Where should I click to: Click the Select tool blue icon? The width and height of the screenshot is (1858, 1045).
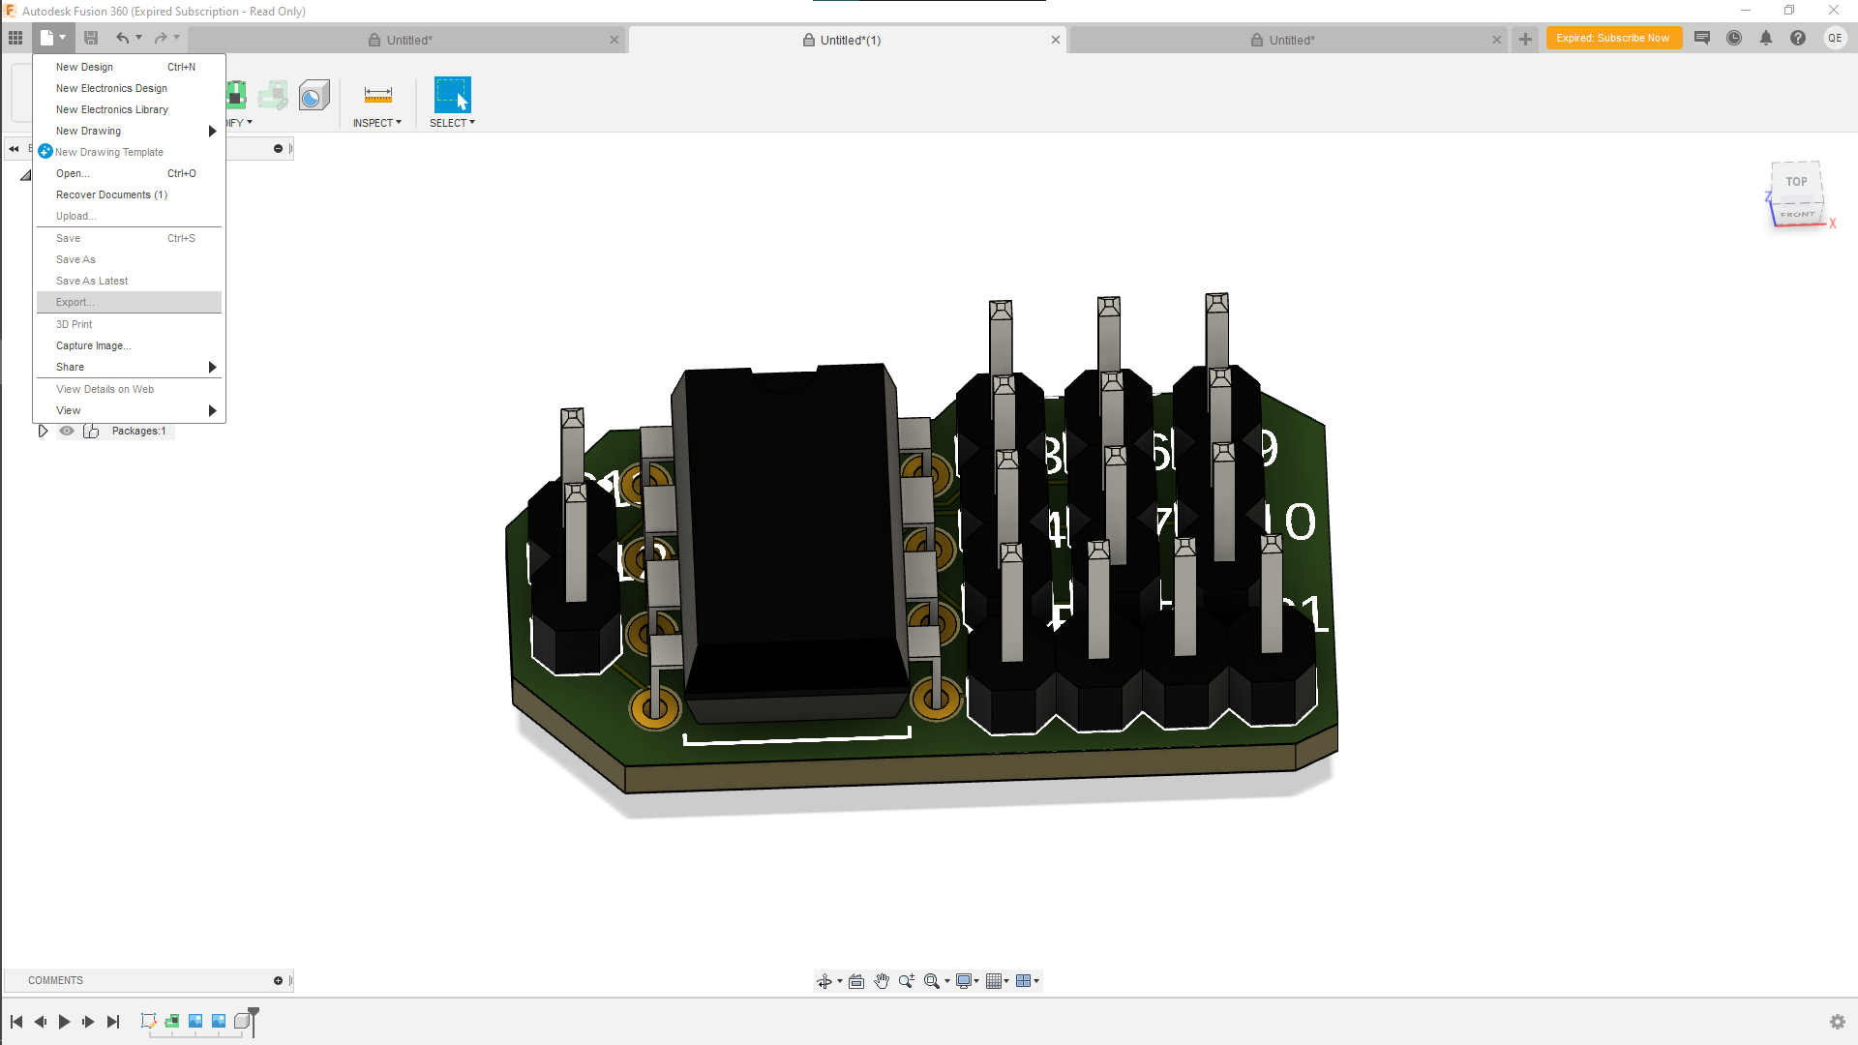(x=452, y=95)
